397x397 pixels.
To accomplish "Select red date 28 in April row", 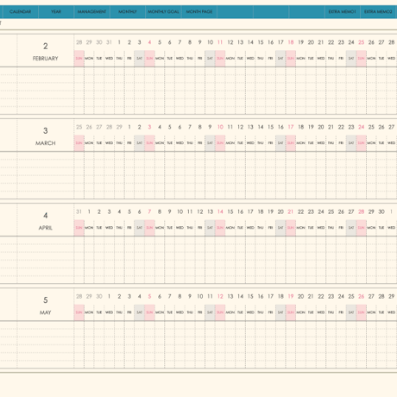I will tap(362, 211).
